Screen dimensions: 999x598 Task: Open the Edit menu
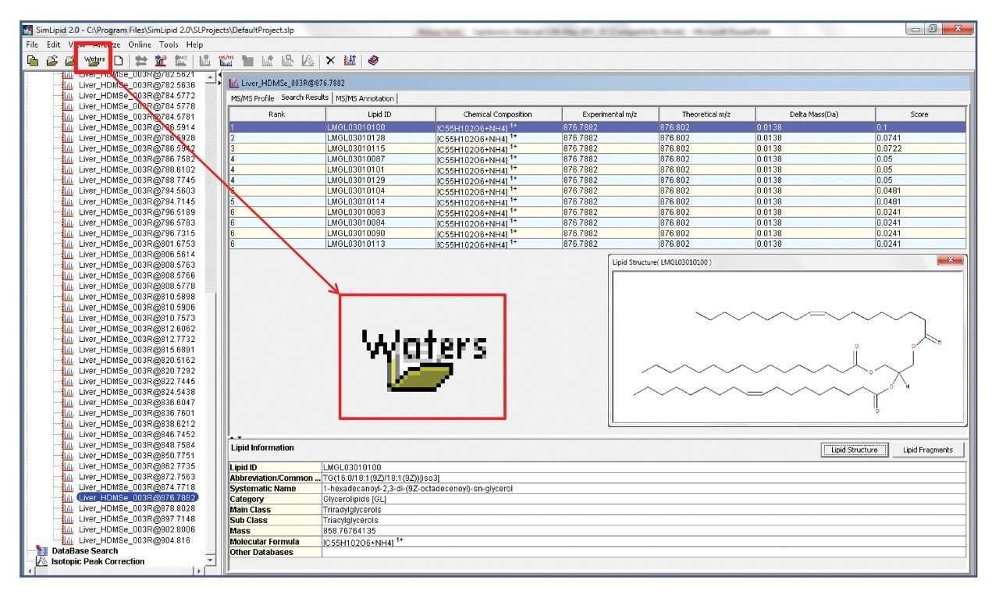coord(53,44)
